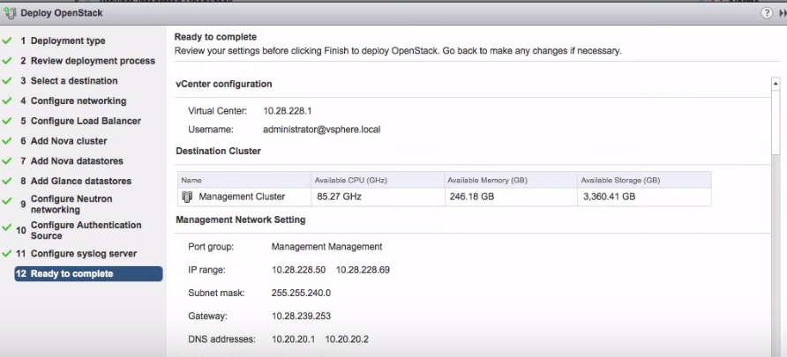
Task: Click the checkmark beside Configure syslog server
Action: click(7, 253)
